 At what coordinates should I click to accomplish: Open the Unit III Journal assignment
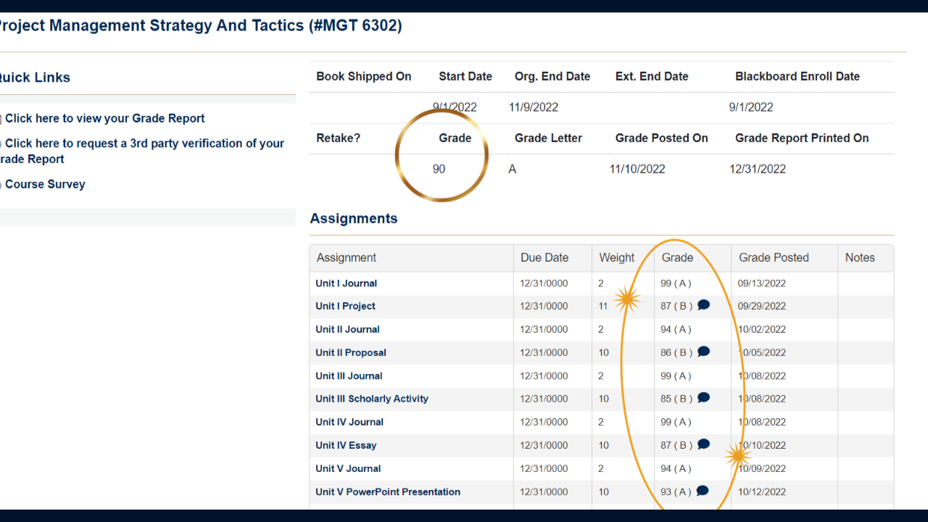point(349,376)
